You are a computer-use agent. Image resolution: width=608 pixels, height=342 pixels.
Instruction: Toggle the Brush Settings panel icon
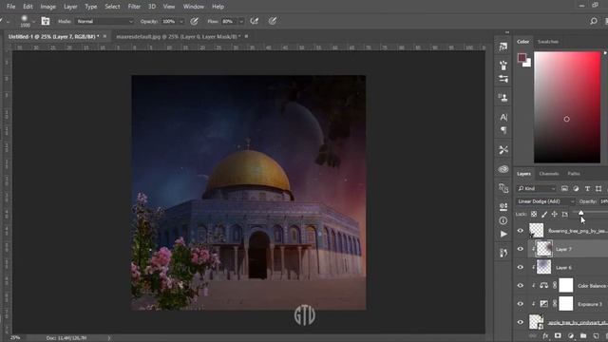pos(46,21)
